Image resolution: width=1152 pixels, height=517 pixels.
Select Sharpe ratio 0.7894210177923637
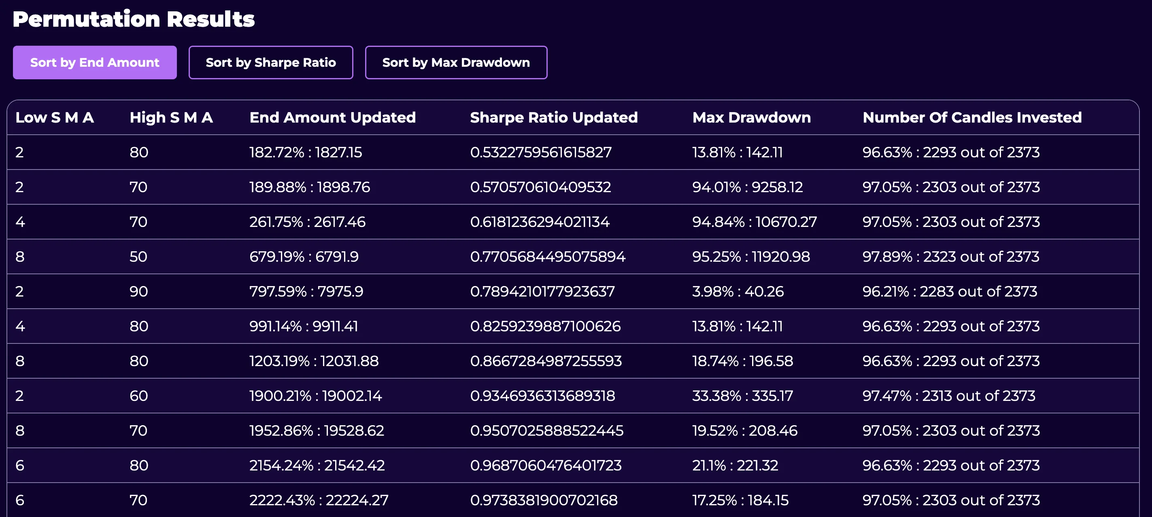tap(542, 292)
